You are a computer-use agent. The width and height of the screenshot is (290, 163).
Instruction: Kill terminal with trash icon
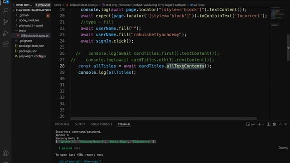pos(275,125)
